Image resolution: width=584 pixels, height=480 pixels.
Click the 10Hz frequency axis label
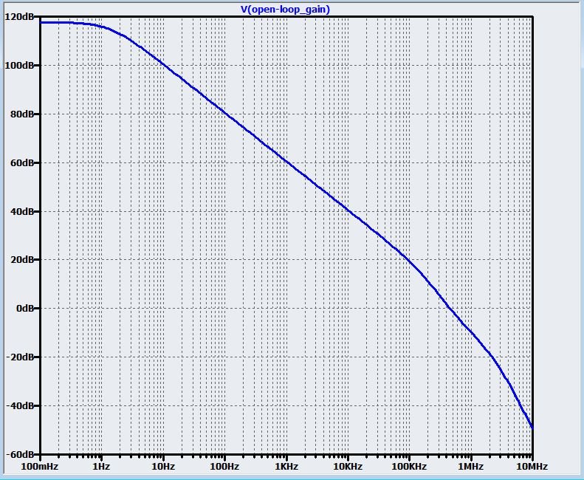pyautogui.click(x=163, y=466)
